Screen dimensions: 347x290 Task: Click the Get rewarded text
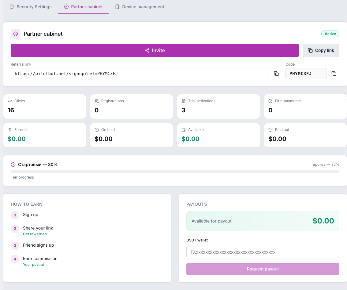(35, 234)
